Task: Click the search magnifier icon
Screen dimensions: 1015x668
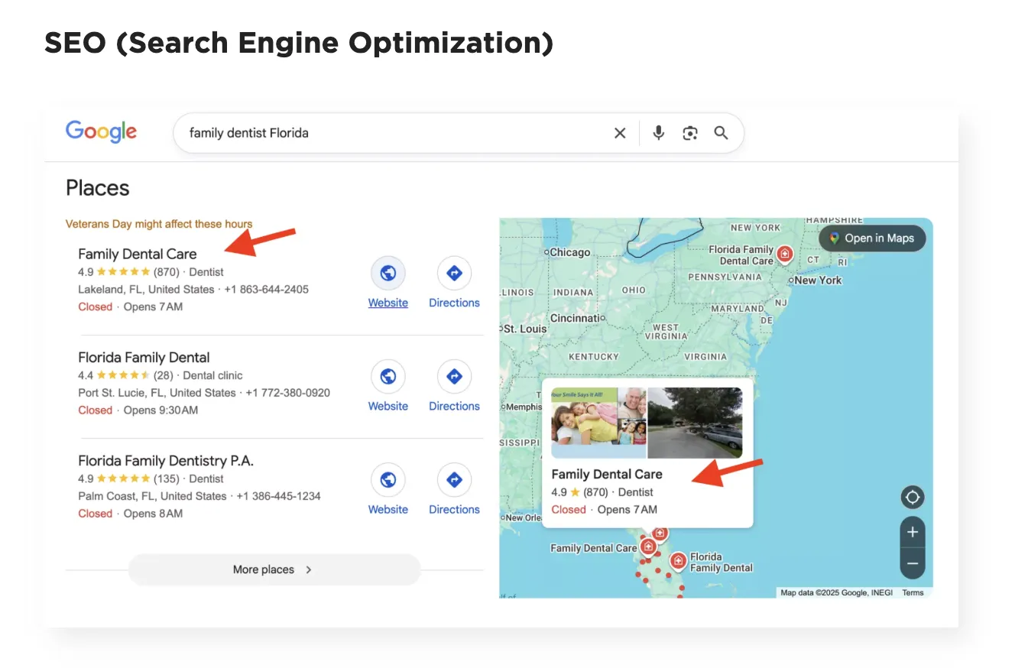Action: click(721, 132)
